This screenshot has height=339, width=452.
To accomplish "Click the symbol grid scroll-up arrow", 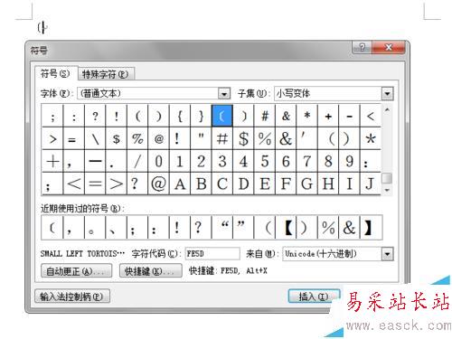I will point(387,110).
